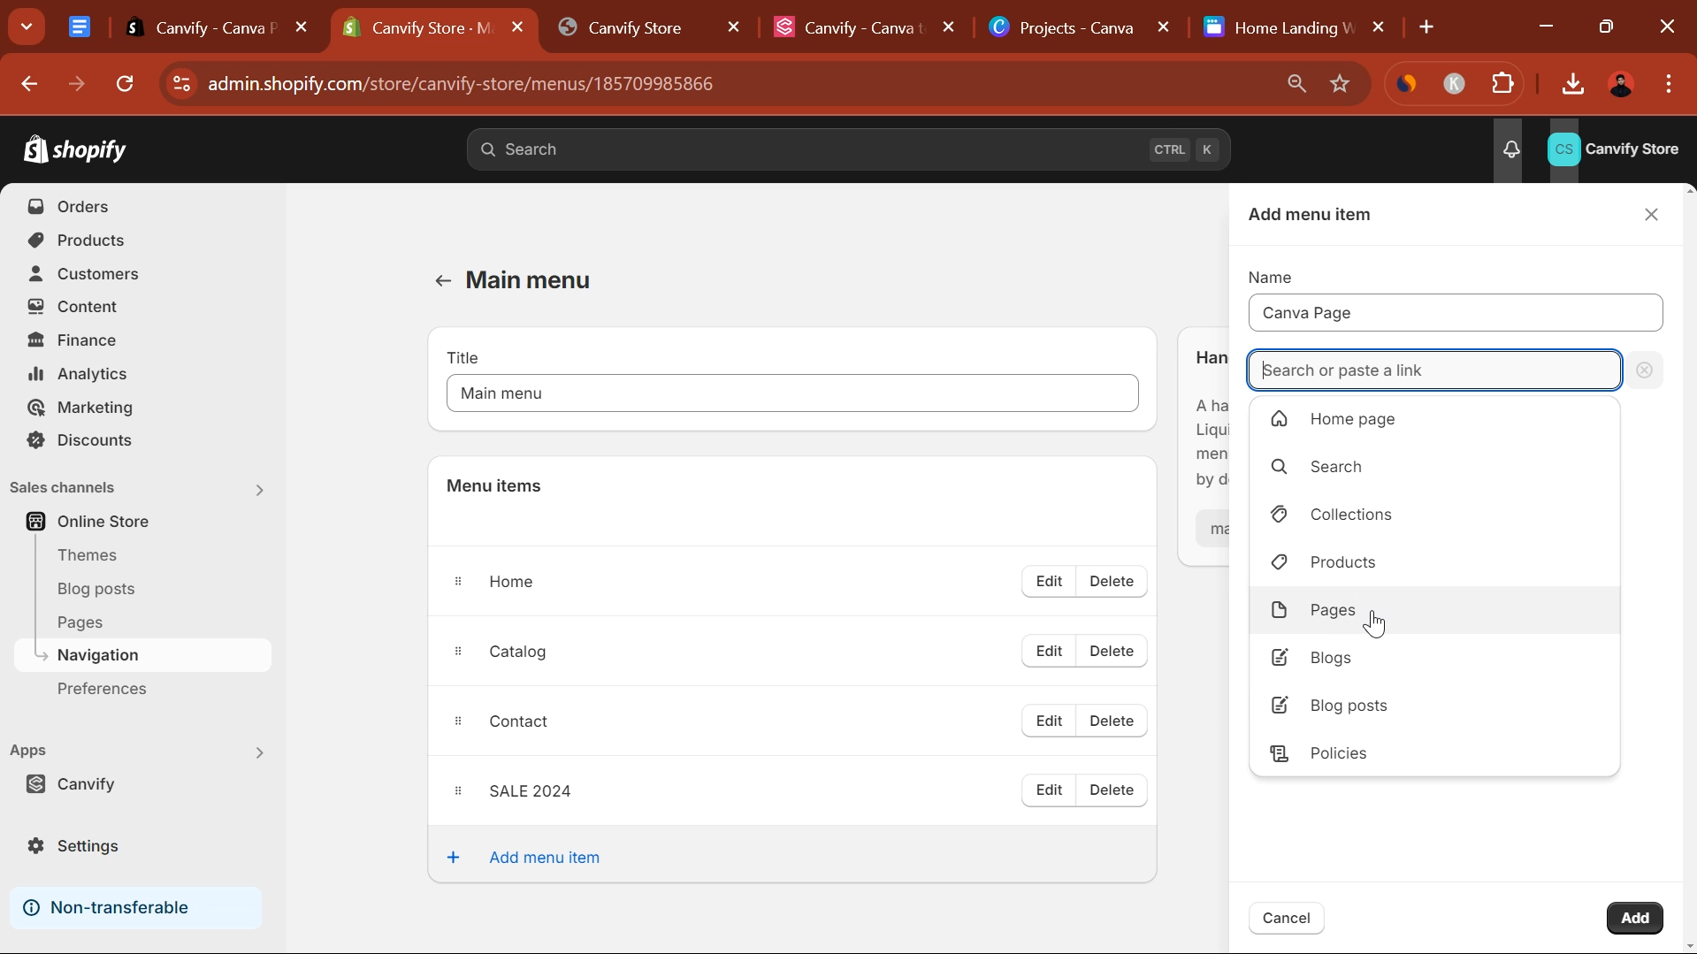Delete the Catalog menu item
Viewport: 1697px width, 954px height.
tap(1112, 651)
